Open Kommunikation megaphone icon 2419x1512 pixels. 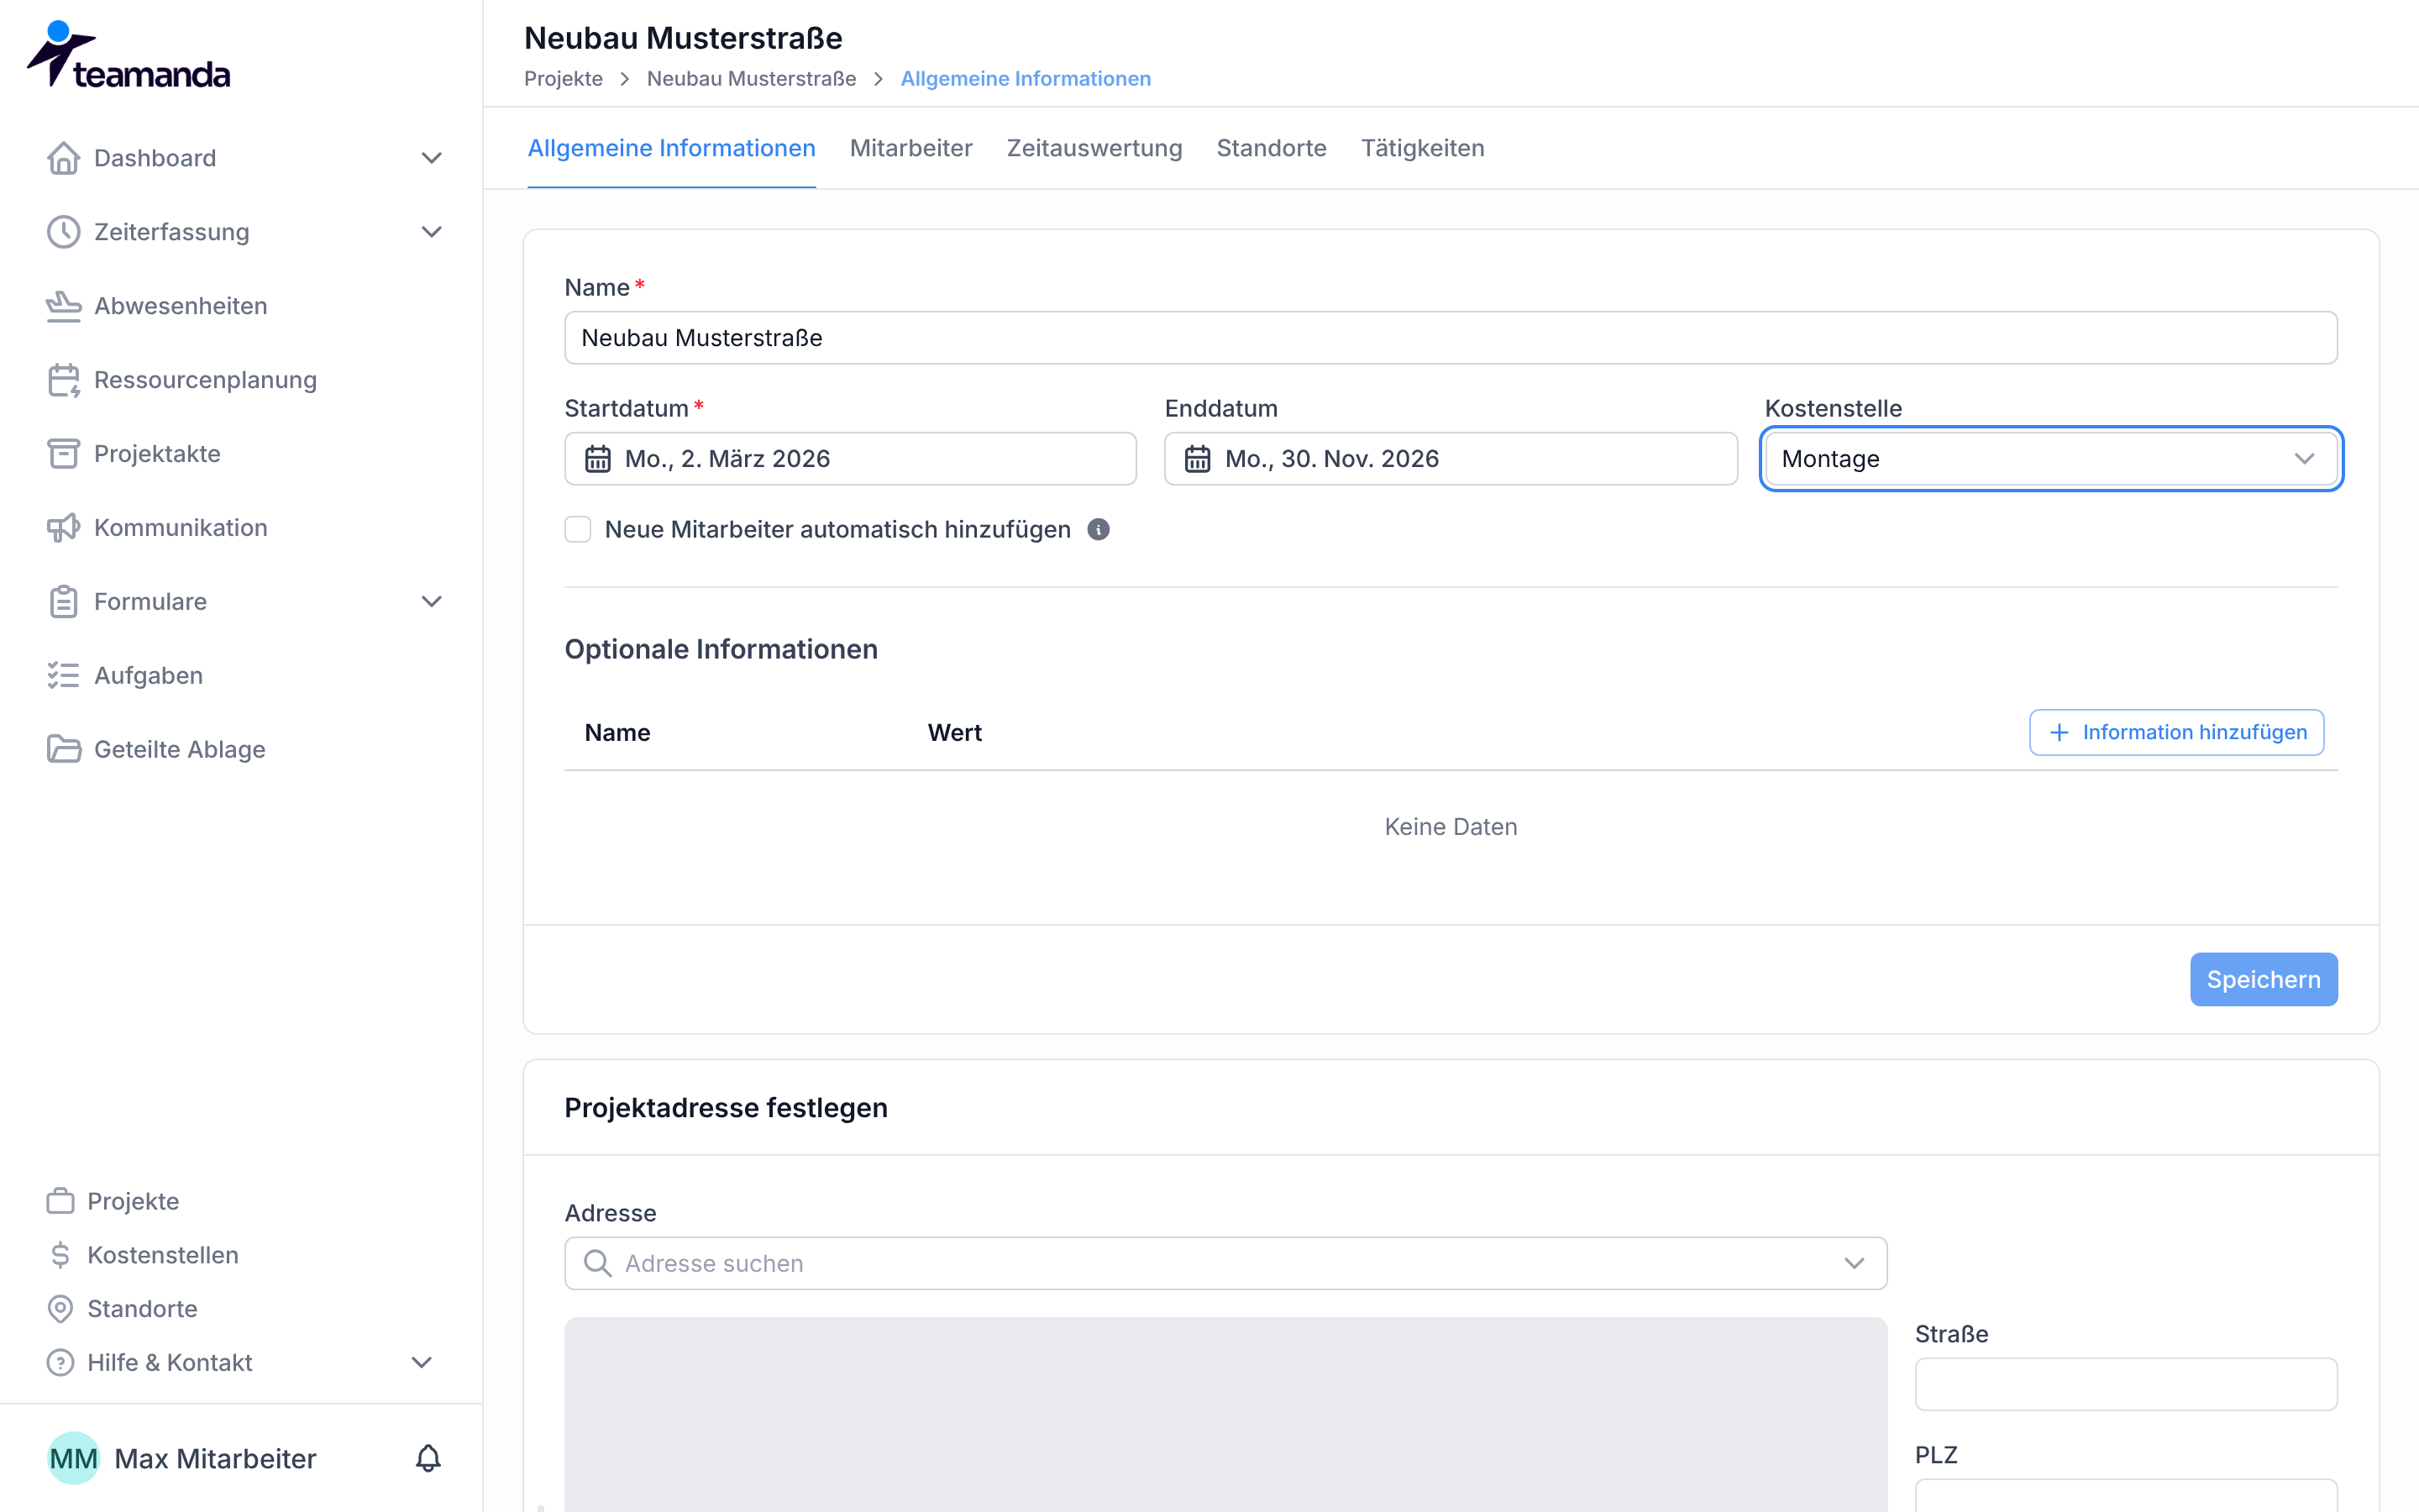[x=63, y=528]
